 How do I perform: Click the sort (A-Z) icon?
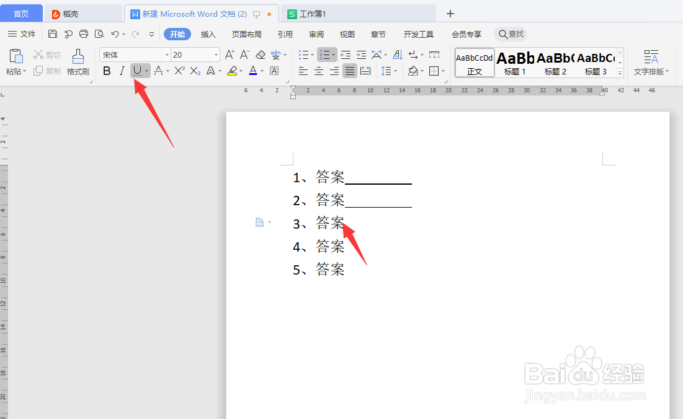coord(397,55)
